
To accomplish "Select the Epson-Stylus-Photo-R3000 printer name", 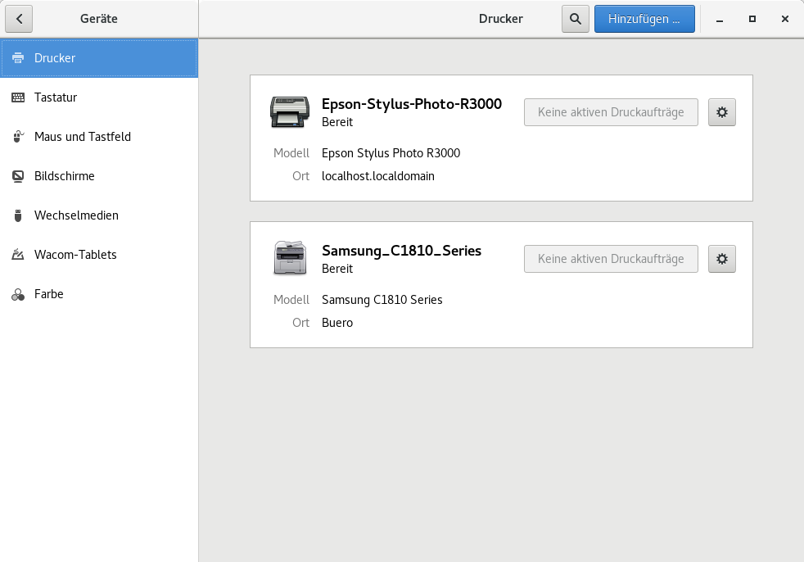I will (x=411, y=104).
